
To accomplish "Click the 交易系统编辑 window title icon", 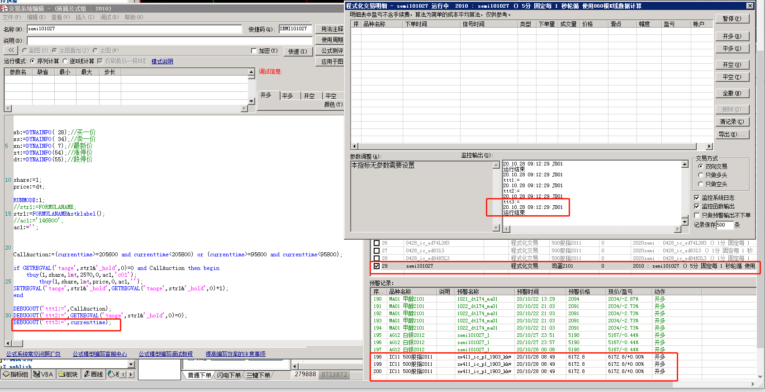I will [x=4, y=9].
